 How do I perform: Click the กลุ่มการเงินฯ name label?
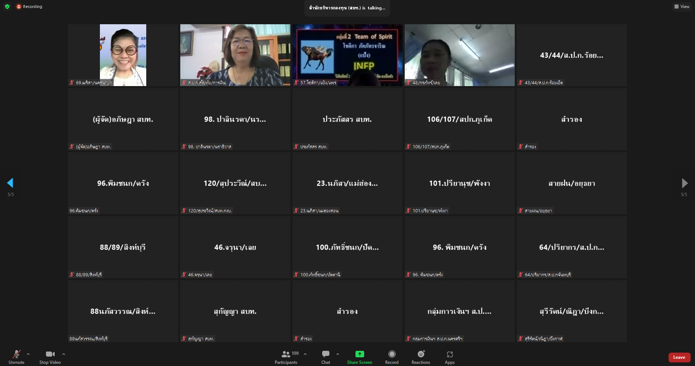[x=437, y=339]
